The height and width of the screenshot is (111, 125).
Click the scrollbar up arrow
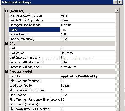[117, 11]
